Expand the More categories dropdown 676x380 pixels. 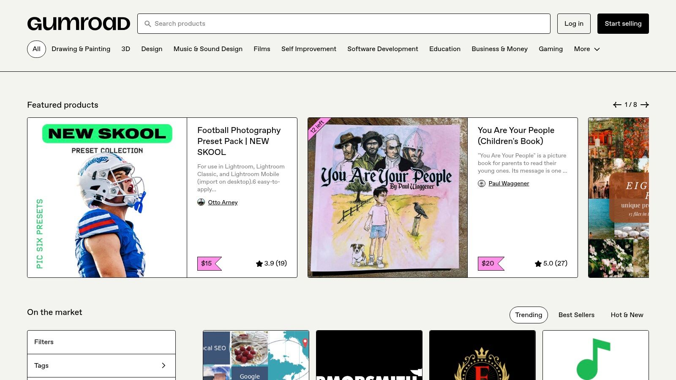586,49
